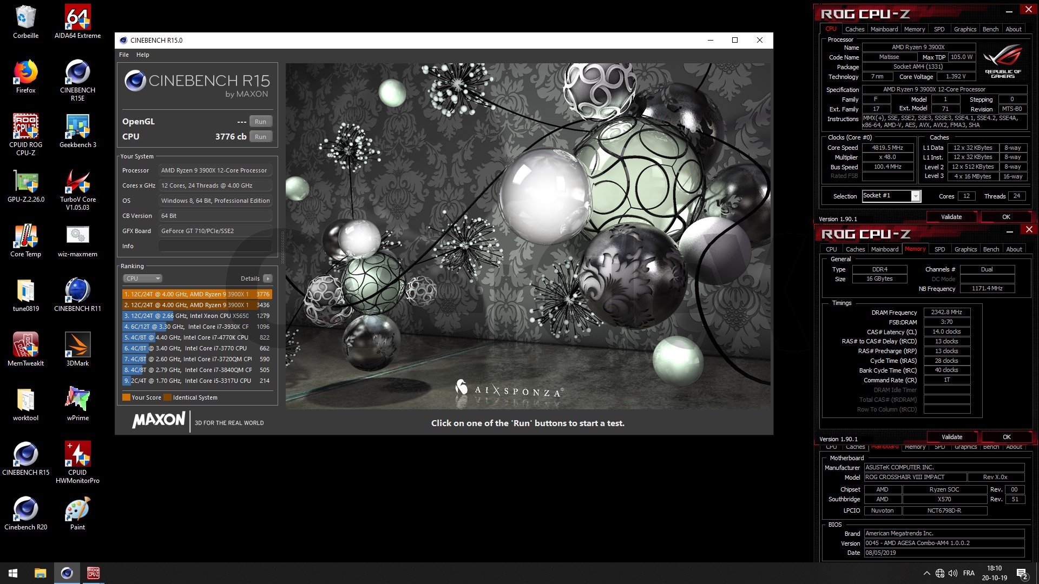Screen dimensions: 1039x584
Task: Show hidden system tray icons
Action: tap(926, 573)
